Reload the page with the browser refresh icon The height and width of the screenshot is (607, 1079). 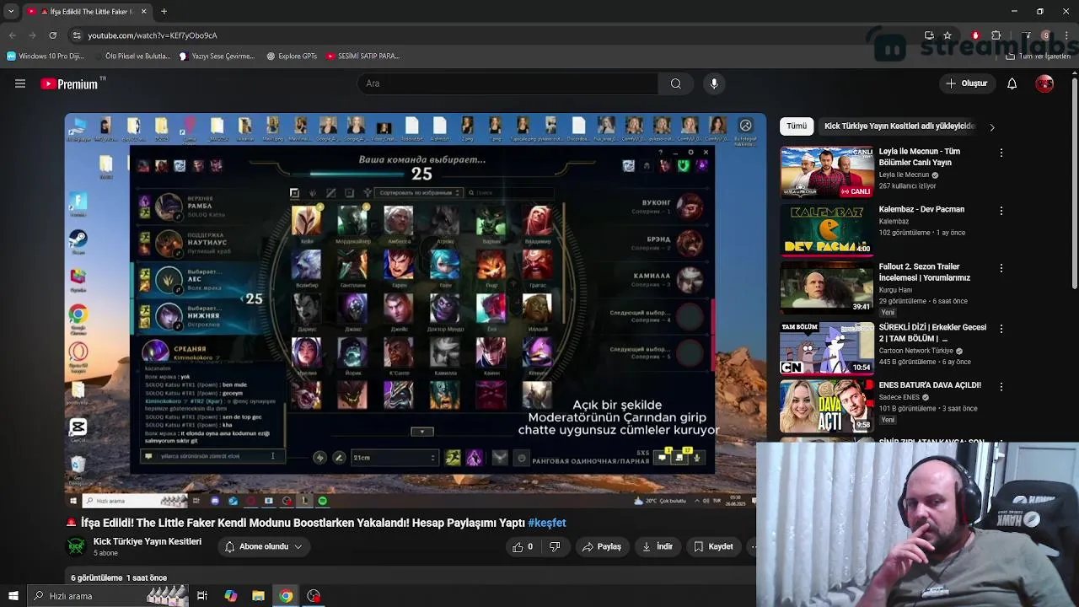point(52,35)
